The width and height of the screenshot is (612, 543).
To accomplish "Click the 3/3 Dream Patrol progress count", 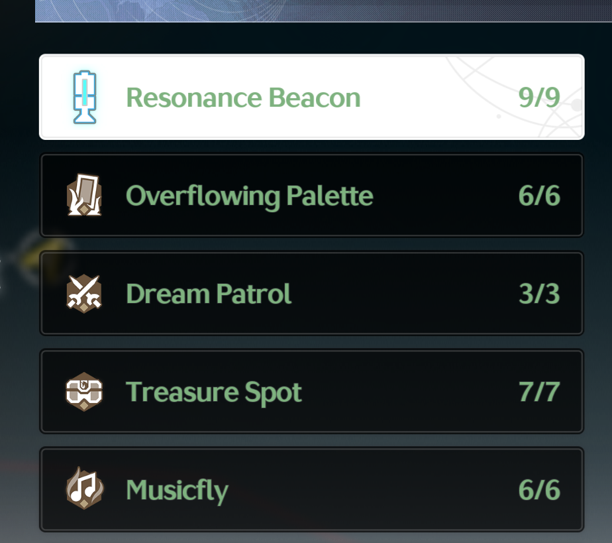I will coord(539,294).
